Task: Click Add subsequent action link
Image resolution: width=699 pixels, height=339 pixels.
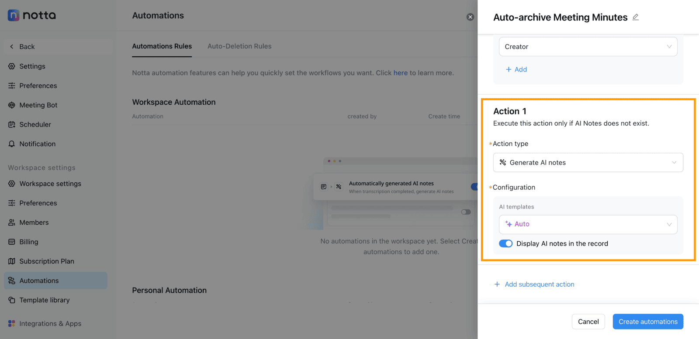Action: (x=534, y=284)
